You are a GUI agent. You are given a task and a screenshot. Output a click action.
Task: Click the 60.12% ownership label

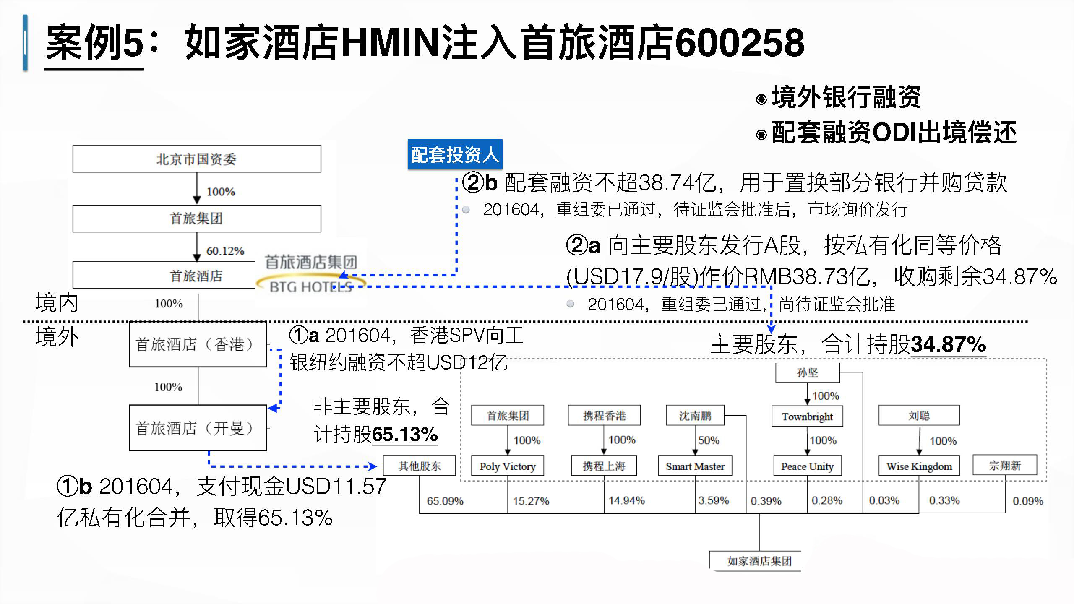(225, 251)
